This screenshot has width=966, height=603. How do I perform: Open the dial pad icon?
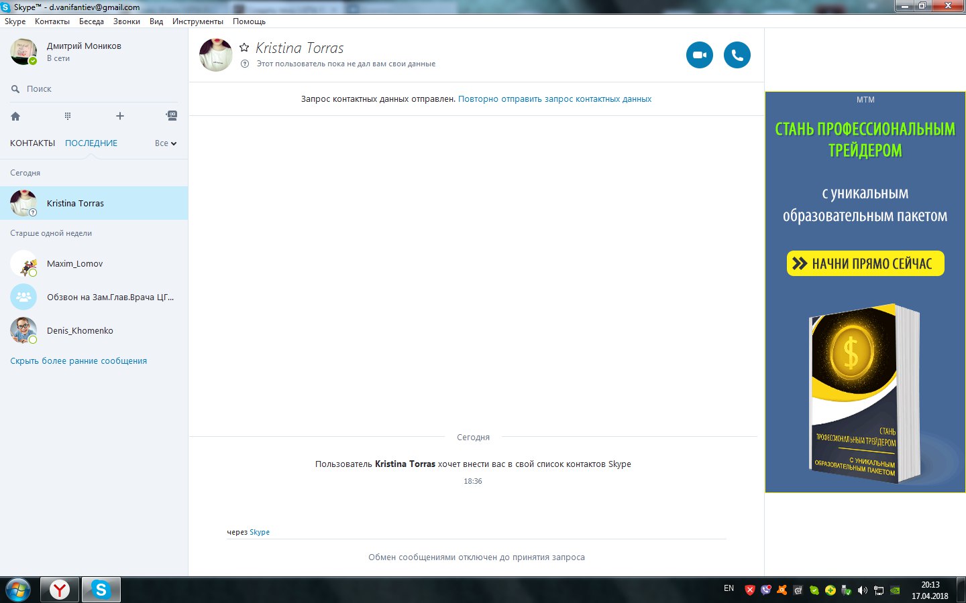click(68, 116)
